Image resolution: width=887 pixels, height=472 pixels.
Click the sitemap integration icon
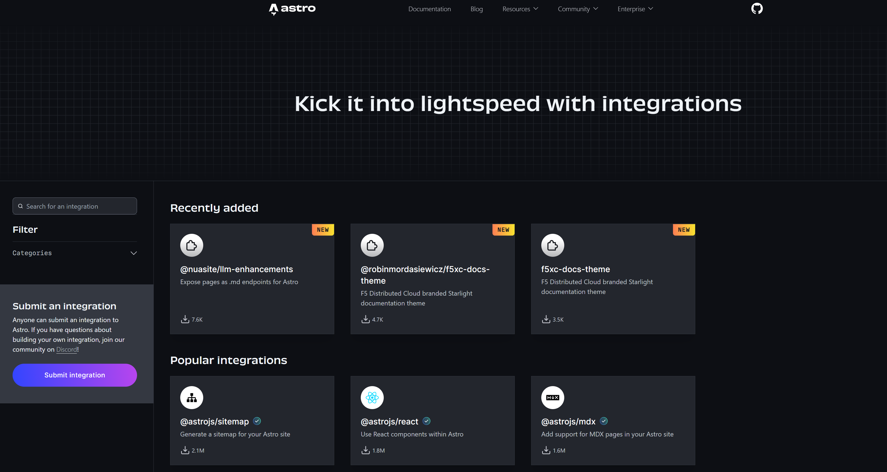tap(191, 398)
